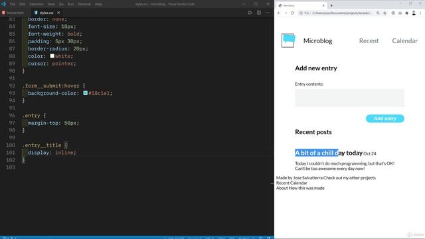This screenshot has height=239, width=425.
Task: Click '.form__submit:hover' selector on line 92
Action: point(50,86)
